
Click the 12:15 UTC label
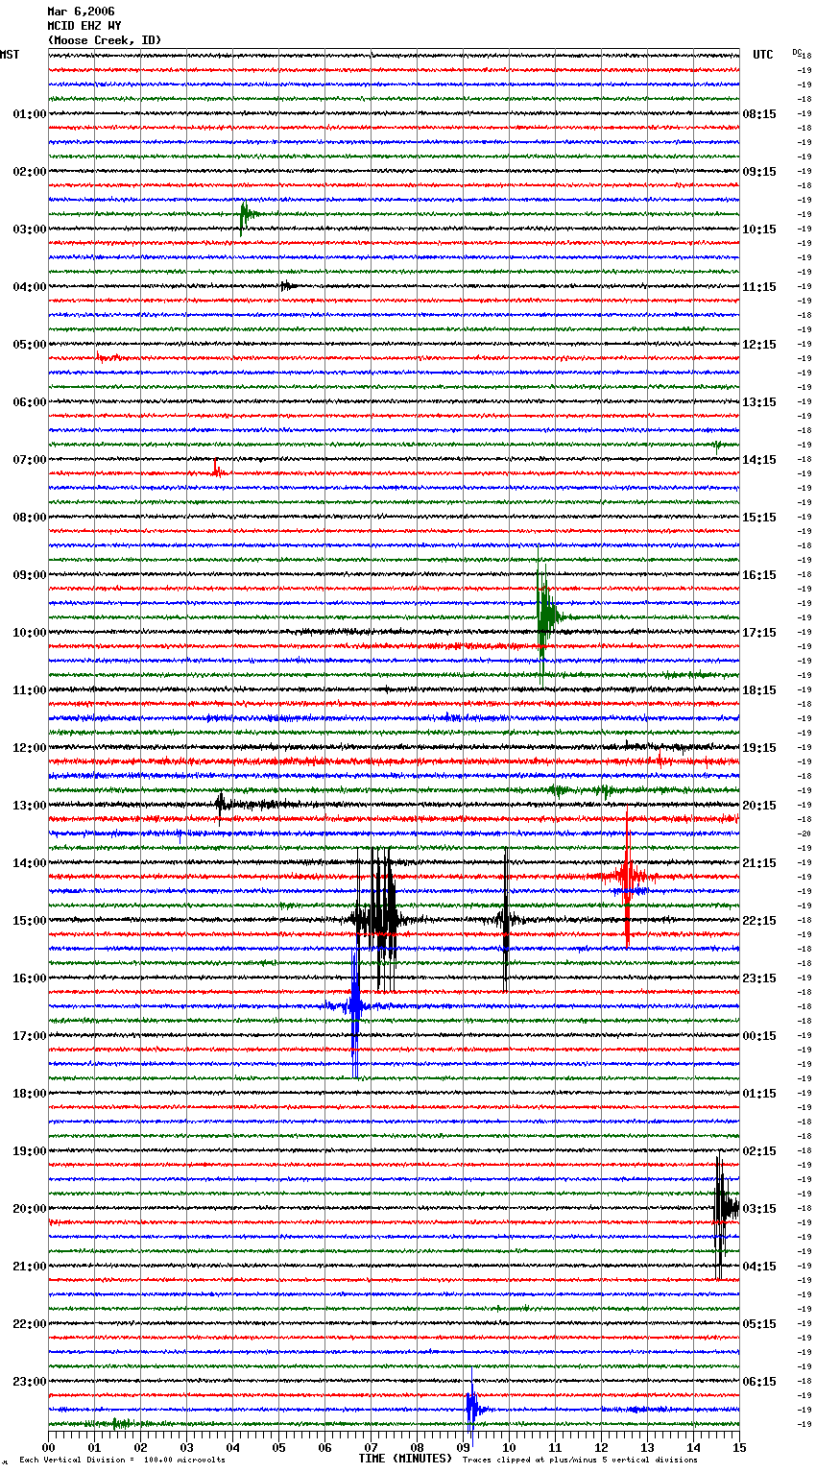click(x=759, y=345)
